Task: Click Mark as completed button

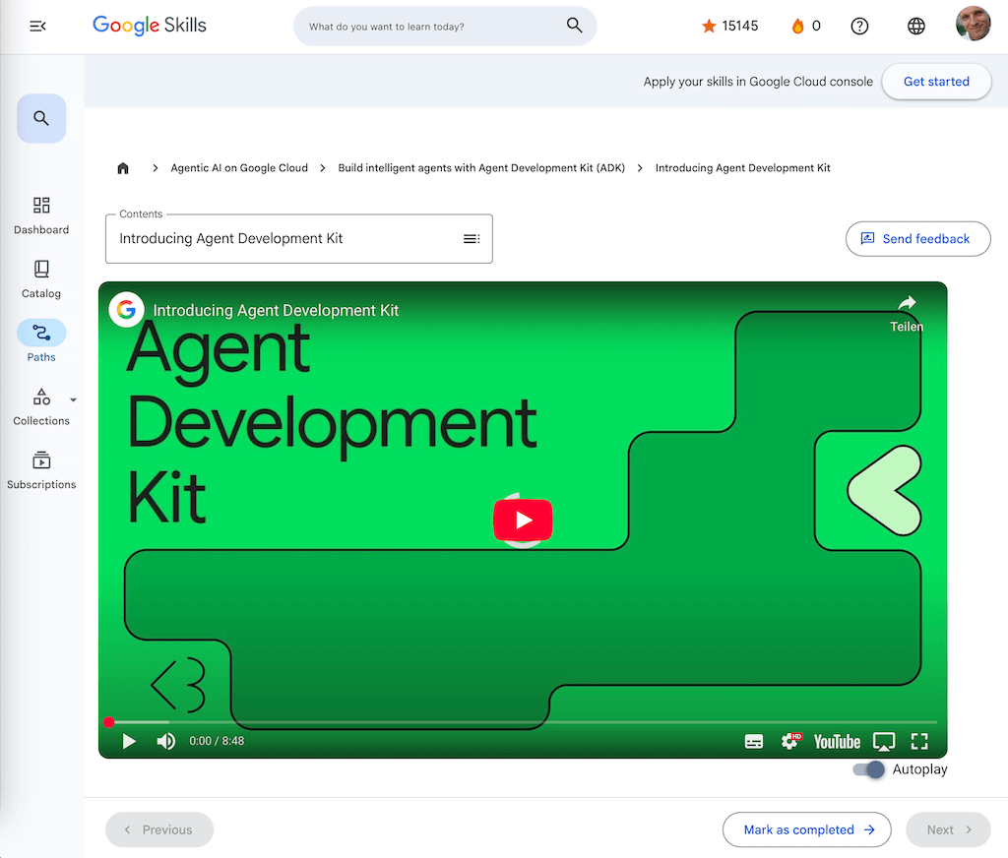Action: [x=806, y=829]
